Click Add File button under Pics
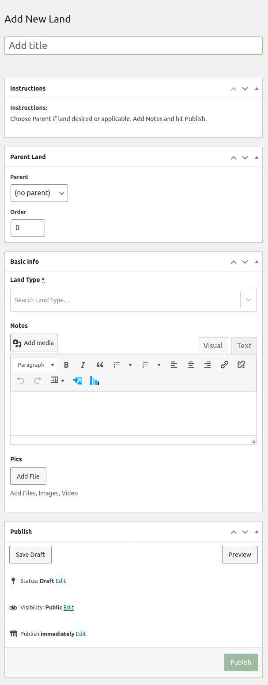Viewport: 268px width, 685px height. coord(28,476)
